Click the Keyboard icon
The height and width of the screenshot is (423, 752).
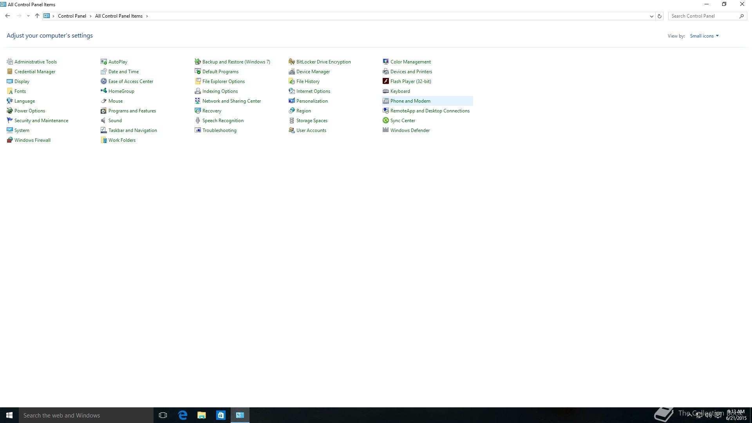pos(386,91)
